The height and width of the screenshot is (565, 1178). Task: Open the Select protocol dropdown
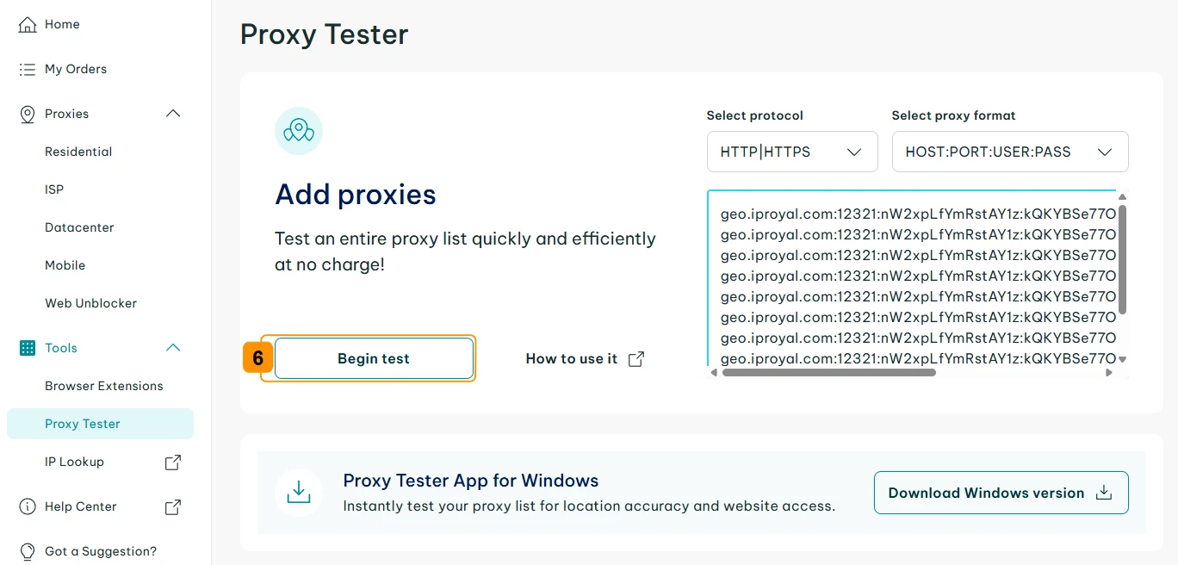(x=791, y=152)
